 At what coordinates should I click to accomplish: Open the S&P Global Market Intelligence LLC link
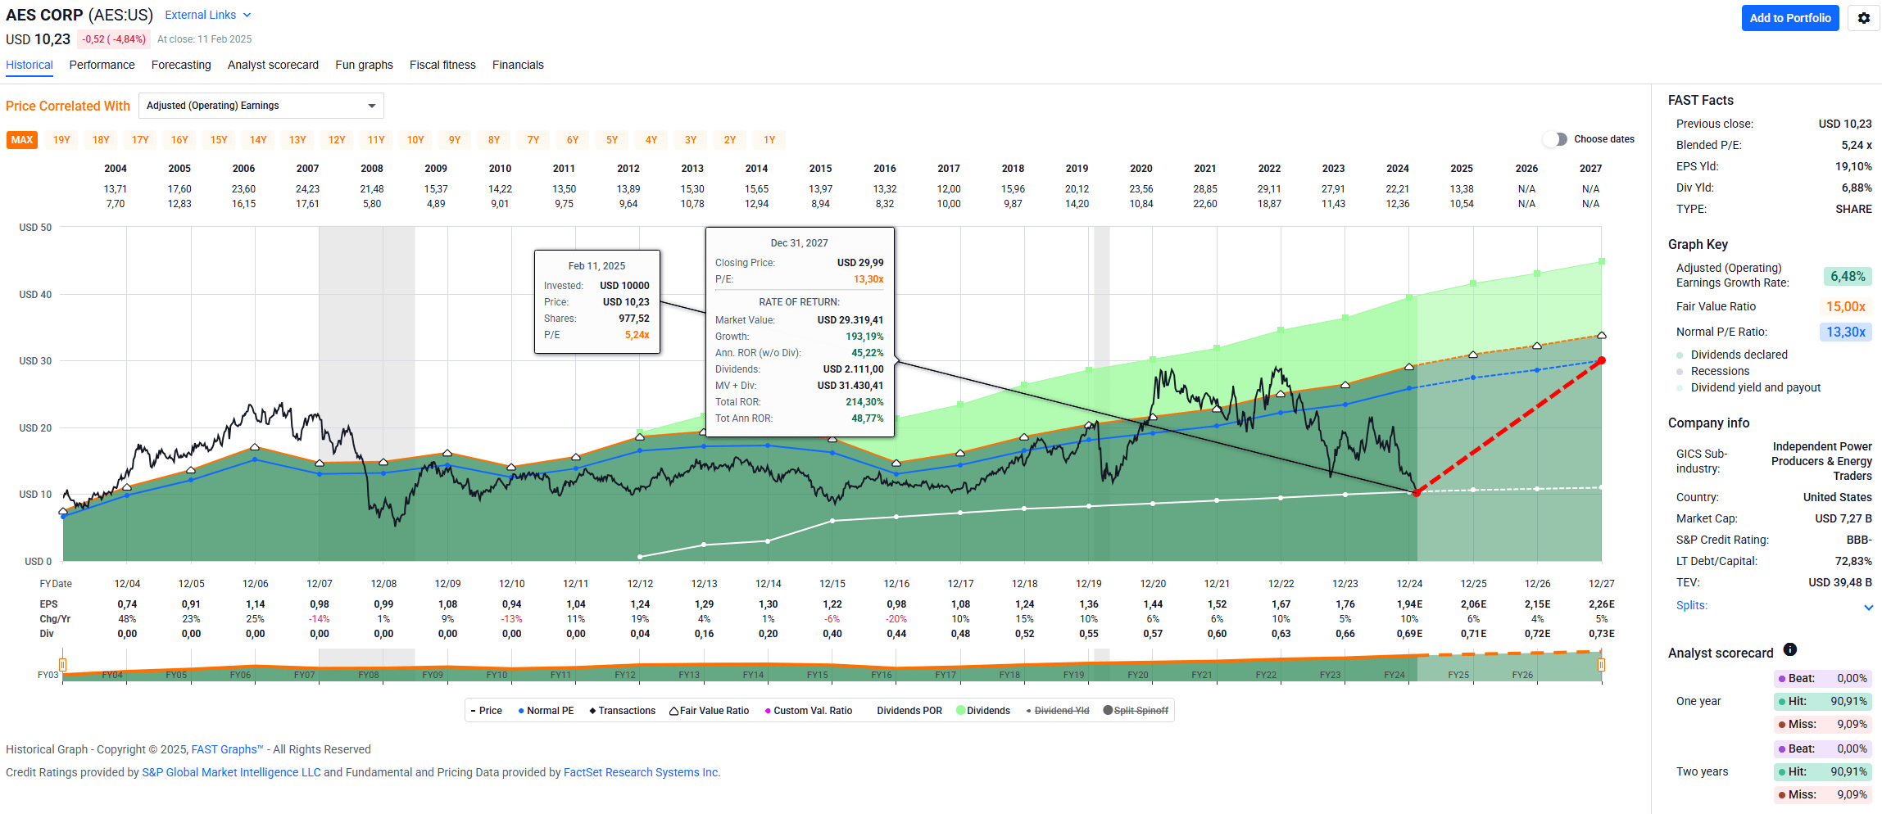point(230,771)
